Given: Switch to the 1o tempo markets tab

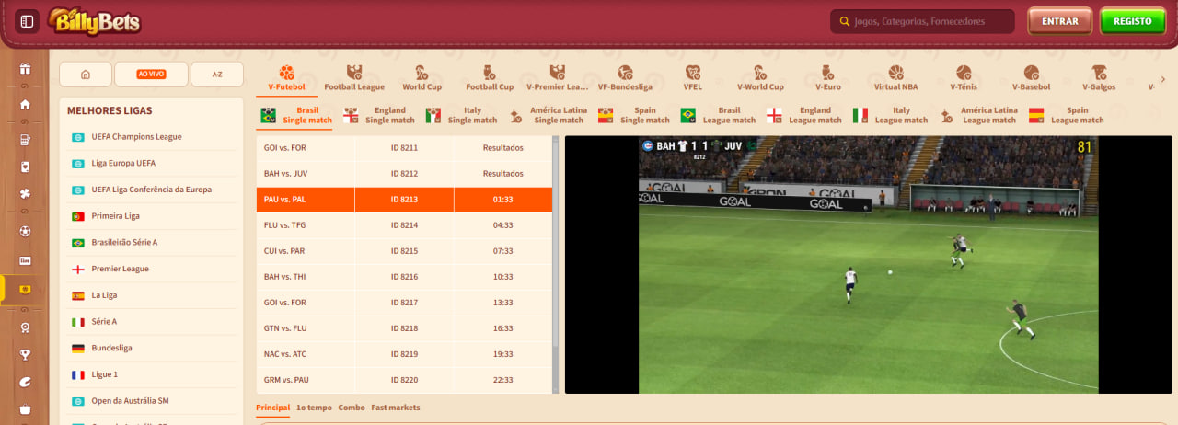Looking at the screenshot, I should (314, 408).
